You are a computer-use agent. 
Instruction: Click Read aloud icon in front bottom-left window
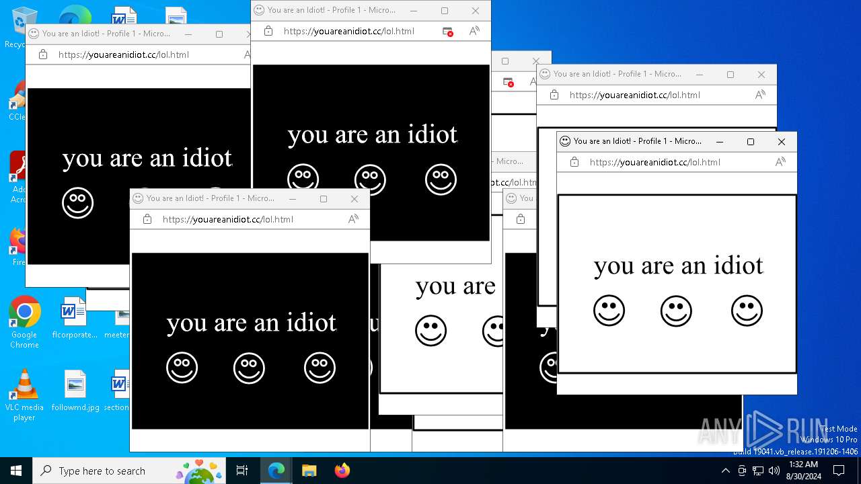click(x=353, y=219)
